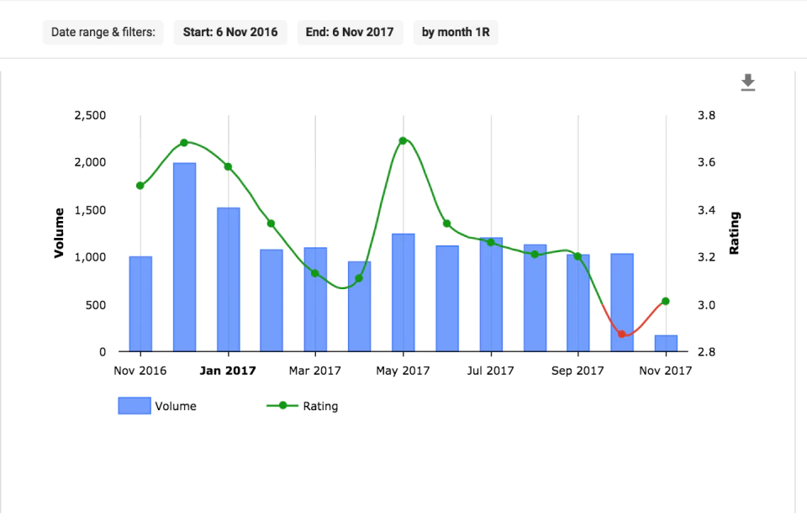Select the May 2017 peak rating point
Image resolution: width=807 pixels, height=532 pixels.
pos(403,140)
